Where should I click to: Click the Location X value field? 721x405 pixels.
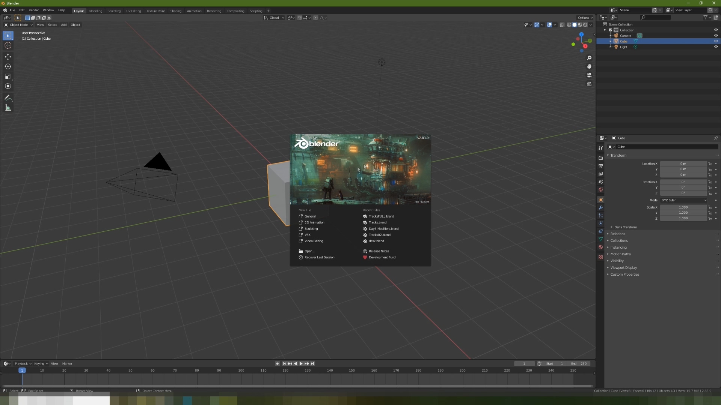coord(683,164)
